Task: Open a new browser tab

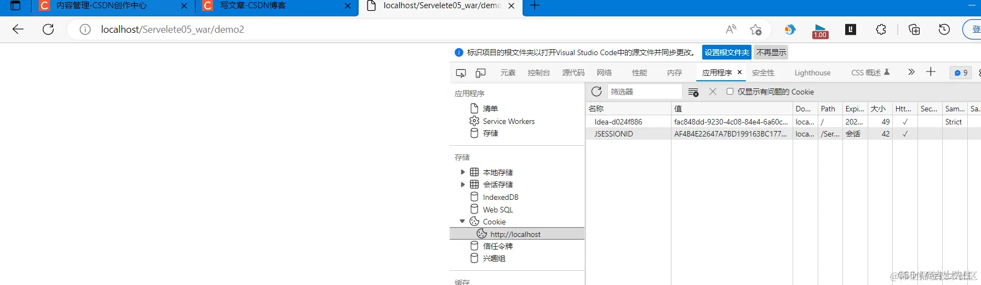Action: tap(535, 6)
